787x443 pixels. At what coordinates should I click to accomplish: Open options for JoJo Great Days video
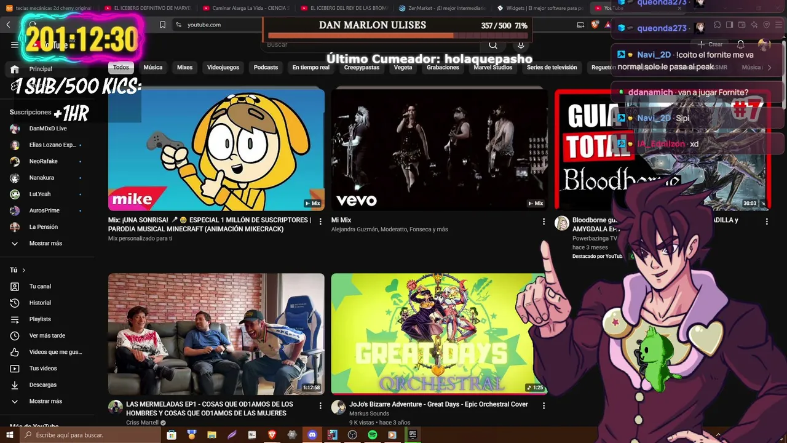[x=544, y=406]
